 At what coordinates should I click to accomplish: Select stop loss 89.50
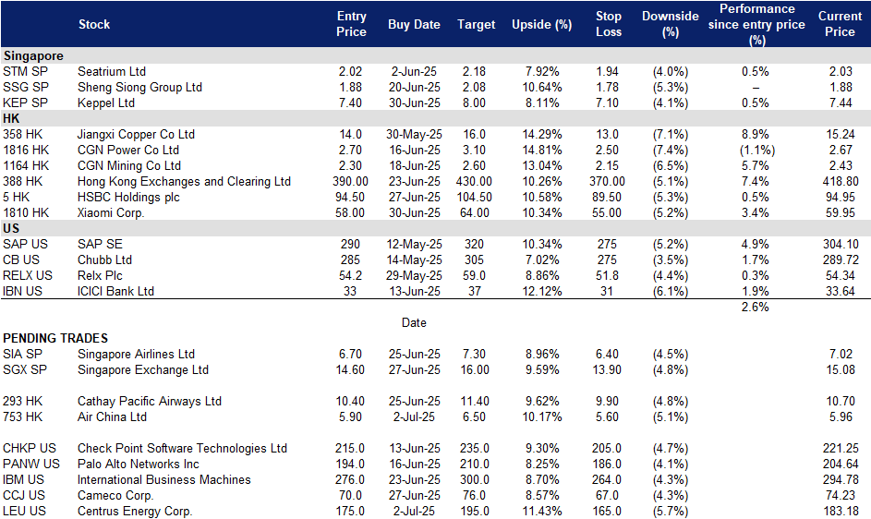pos(607,198)
